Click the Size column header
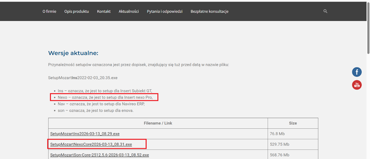 coord(292,123)
